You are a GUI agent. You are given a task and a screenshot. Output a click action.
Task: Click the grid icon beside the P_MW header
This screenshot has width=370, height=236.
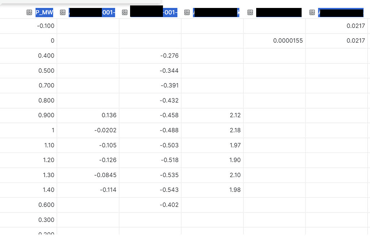(x=29, y=12)
